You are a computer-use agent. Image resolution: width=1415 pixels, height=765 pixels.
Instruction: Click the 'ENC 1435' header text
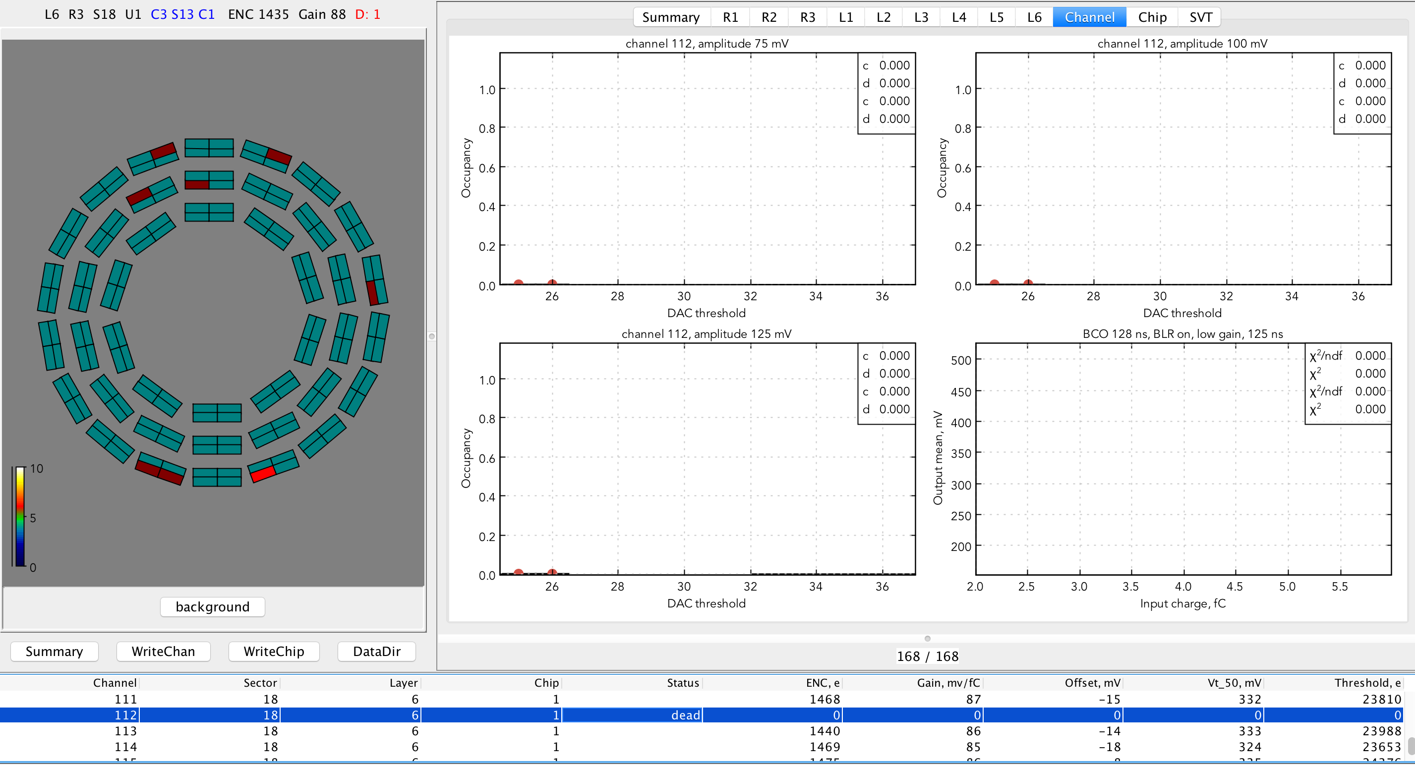tap(258, 14)
